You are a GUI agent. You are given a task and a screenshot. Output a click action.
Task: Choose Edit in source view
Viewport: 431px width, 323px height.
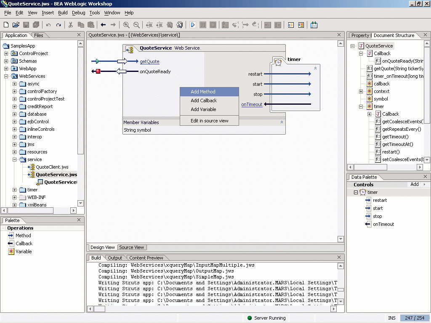coord(210,121)
